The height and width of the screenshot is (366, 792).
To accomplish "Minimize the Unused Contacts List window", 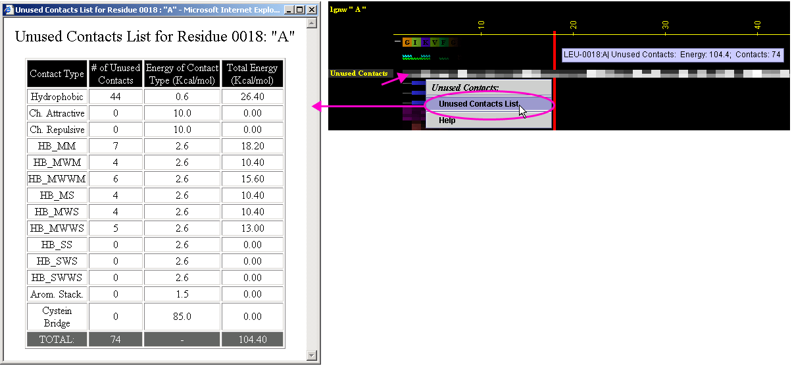I will click(289, 10).
